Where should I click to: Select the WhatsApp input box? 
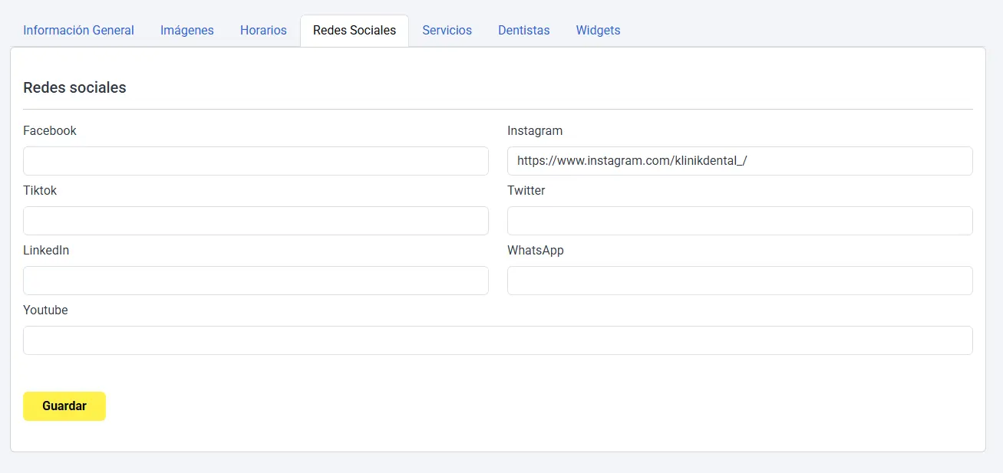740,281
